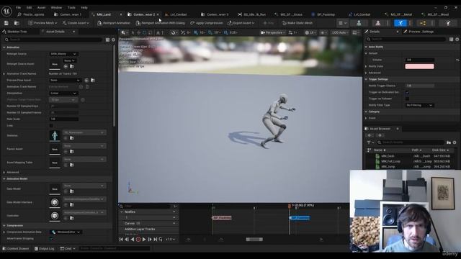The width and height of the screenshot is (461, 259).
Task: Switch to the Skeleton Tree tab
Action: [14, 32]
